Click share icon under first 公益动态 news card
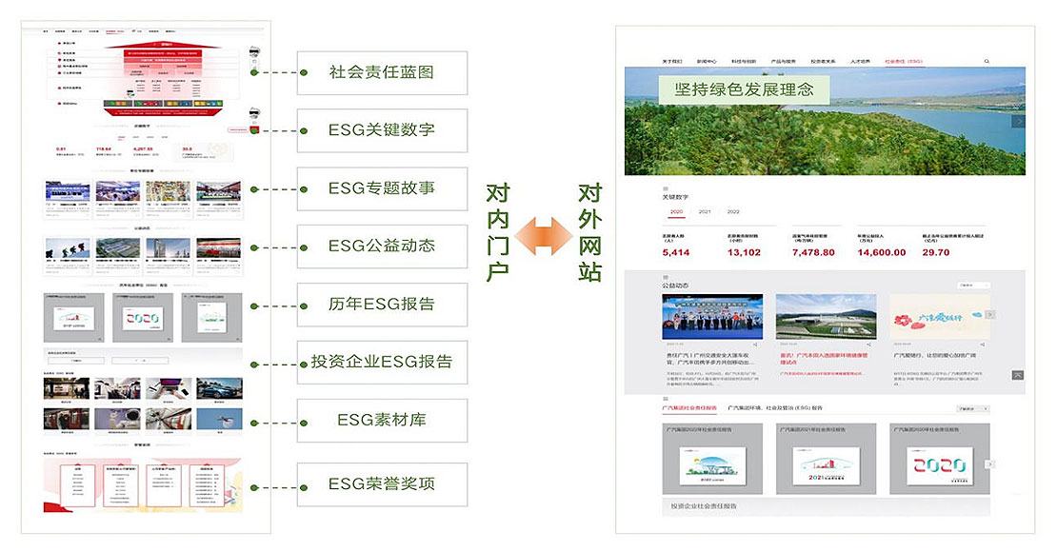 pos(754,345)
